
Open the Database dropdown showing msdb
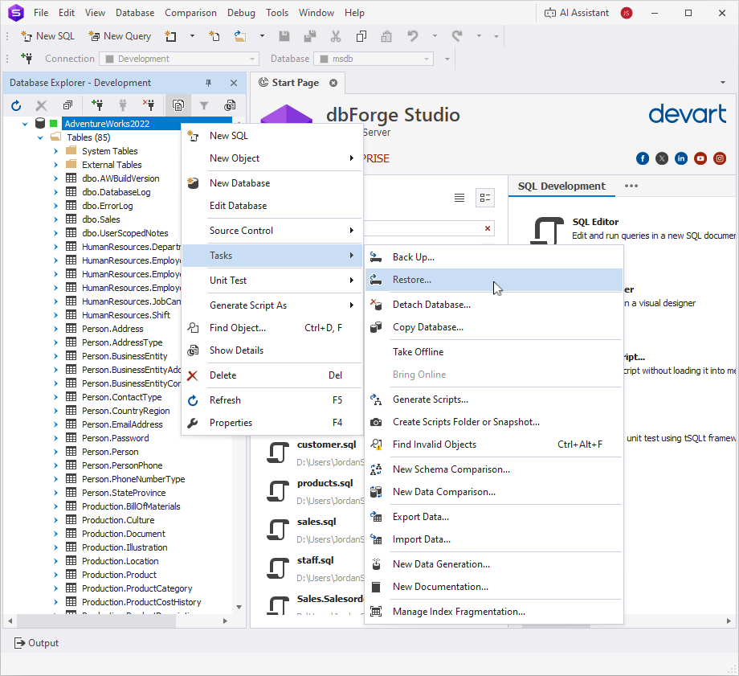[x=374, y=58]
